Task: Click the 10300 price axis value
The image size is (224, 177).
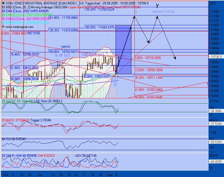Action: point(215,96)
